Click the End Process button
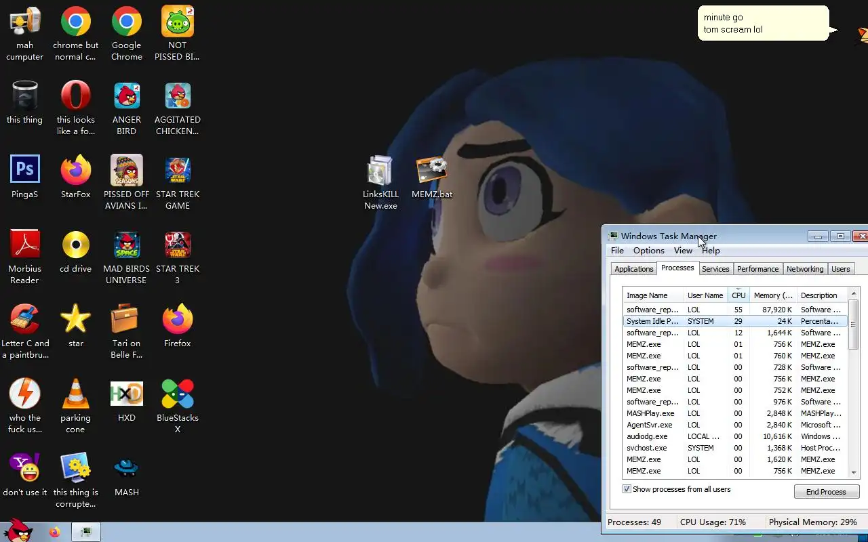This screenshot has width=868, height=542. (826, 492)
